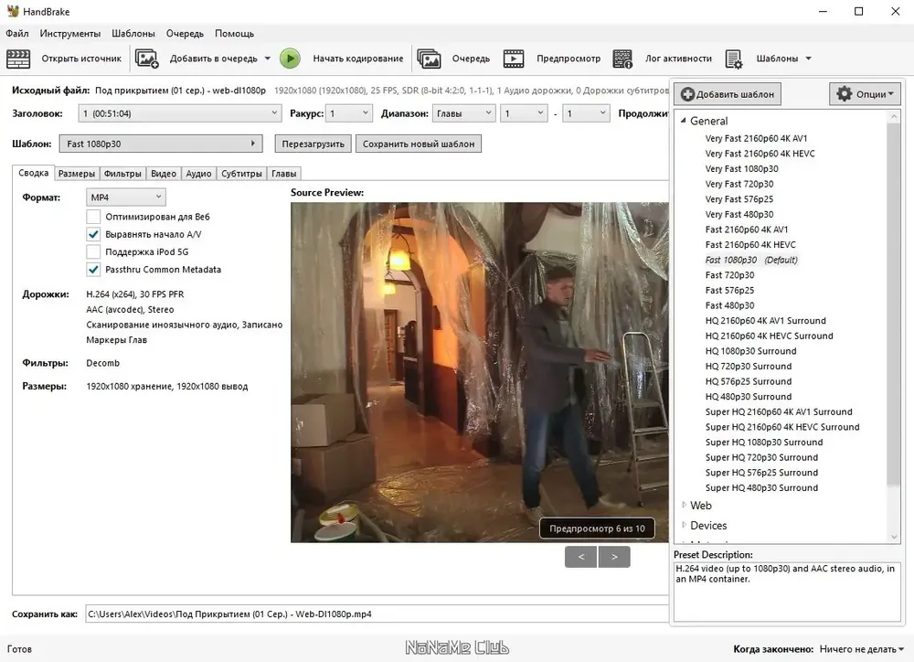Open the MP4 format dropdown
The height and width of the screenshot is (662, 914).
coord(126,197)
